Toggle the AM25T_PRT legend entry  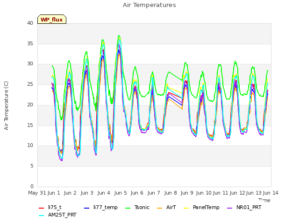(57, 215)
